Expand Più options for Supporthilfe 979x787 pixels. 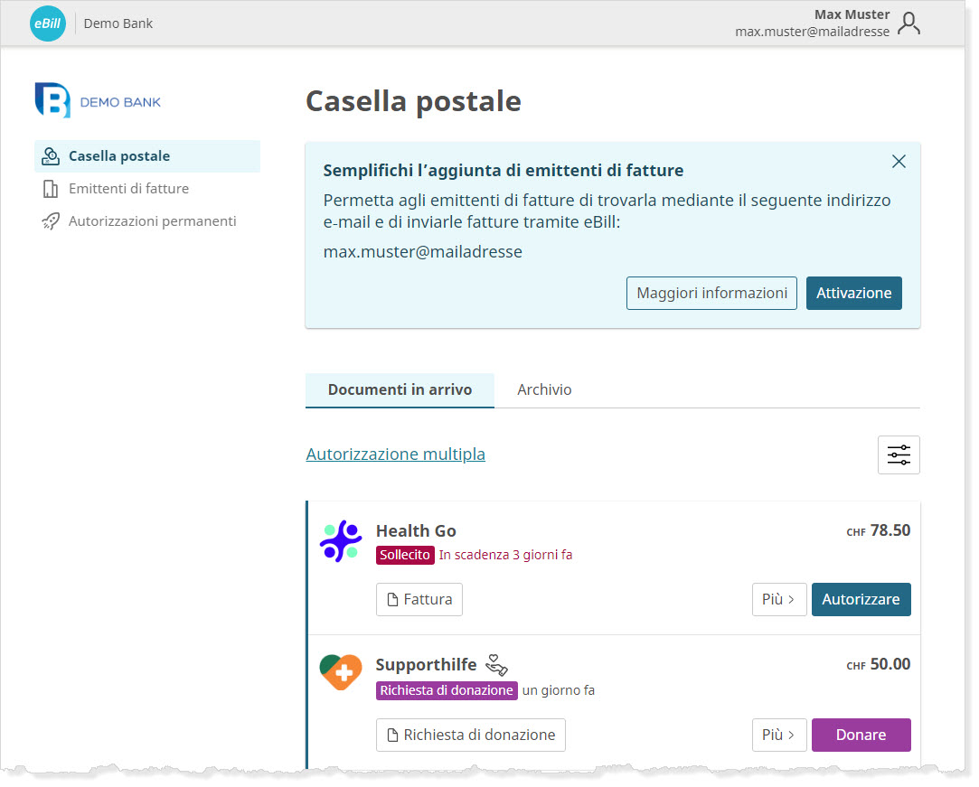[x=778, y=735]
